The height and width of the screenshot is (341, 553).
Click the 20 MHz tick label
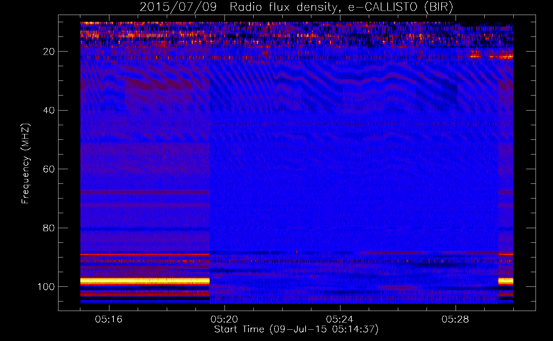(x=49, y=51)
